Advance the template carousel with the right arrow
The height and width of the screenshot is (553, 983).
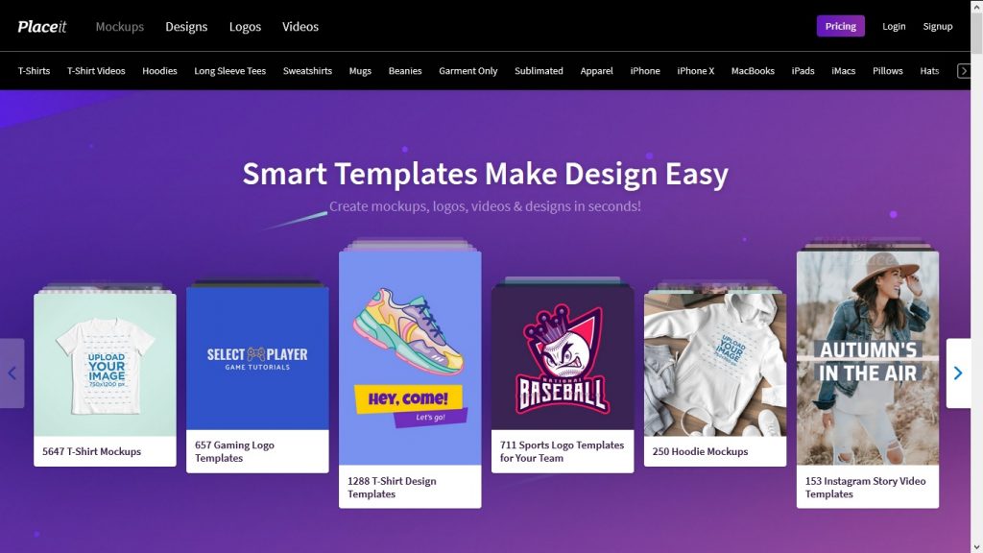point(958,374)
